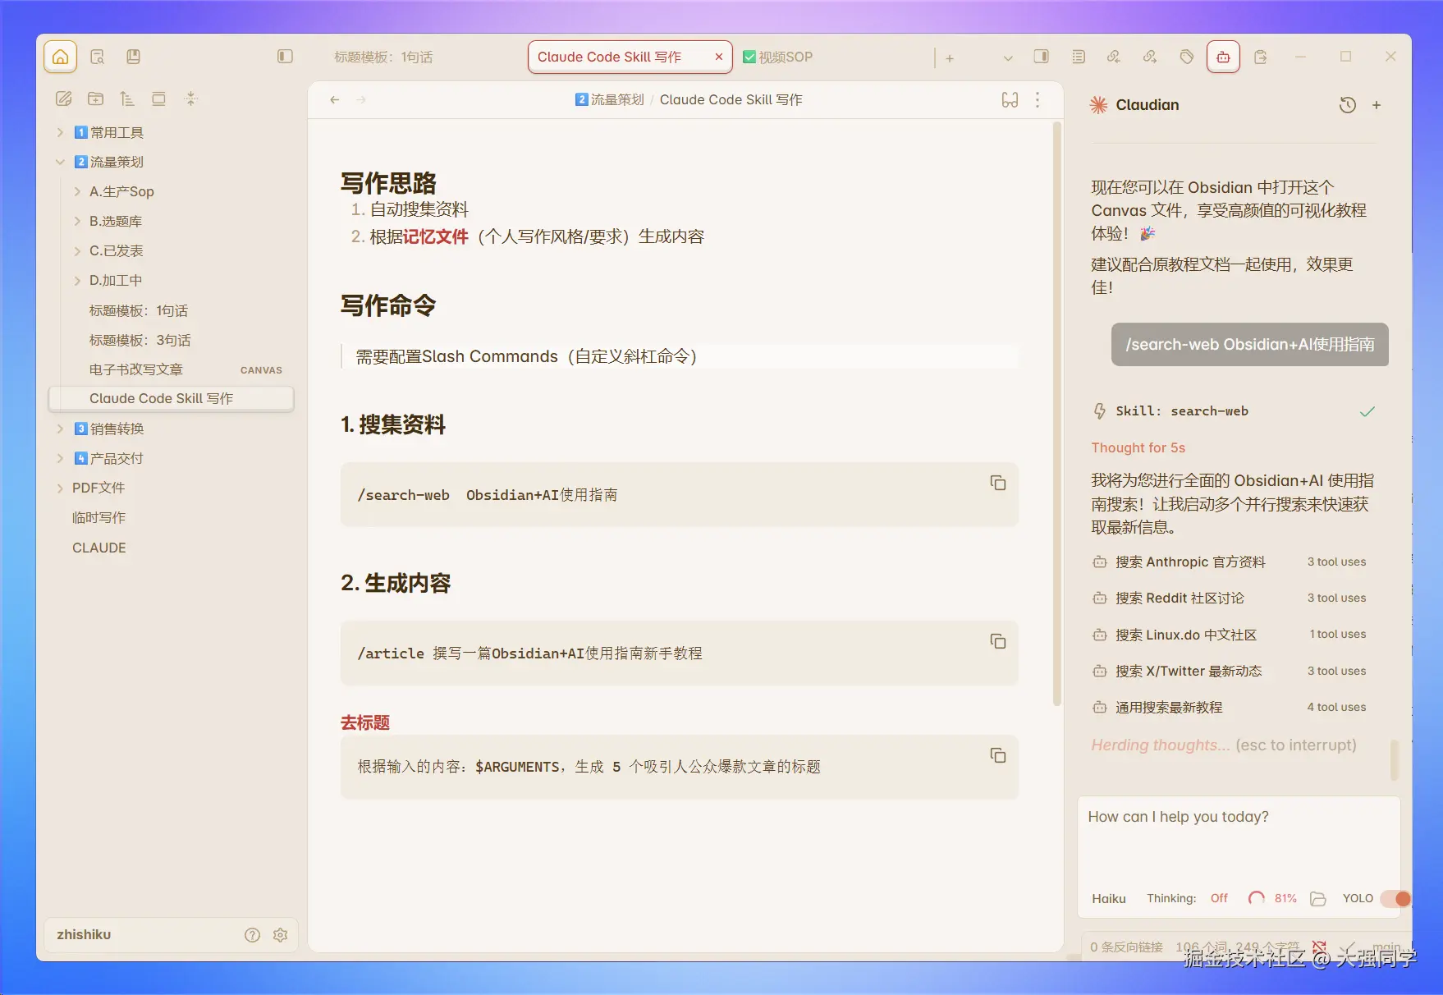Toggle reading view with the glasses icon

click(x=1008, y=99)
